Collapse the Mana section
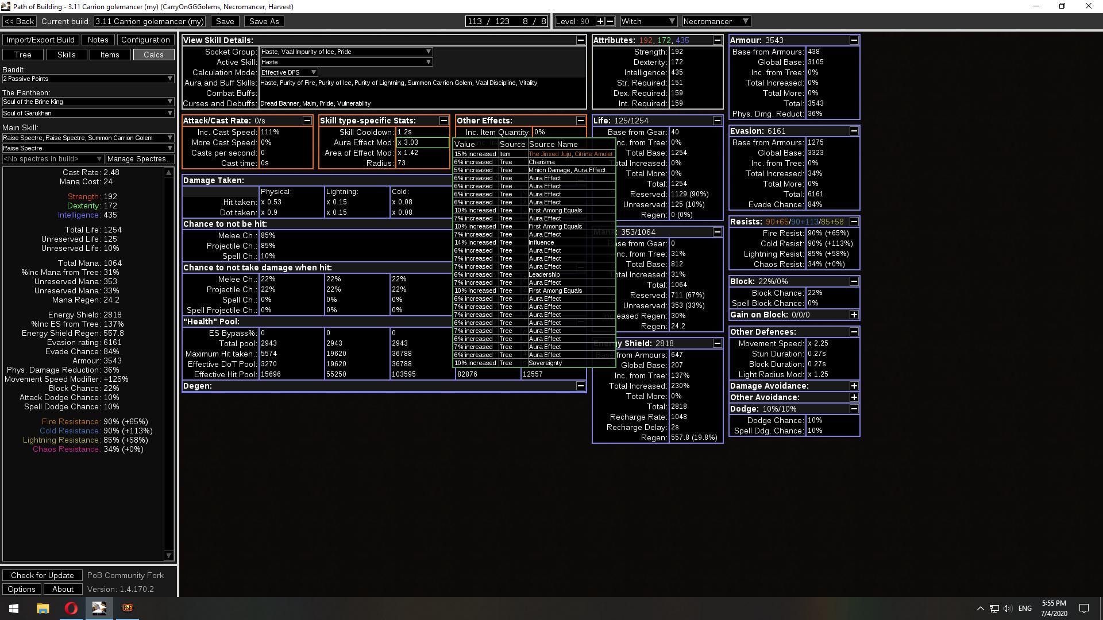This screenshot has width=1103, height=620. [x=717, y=232]
